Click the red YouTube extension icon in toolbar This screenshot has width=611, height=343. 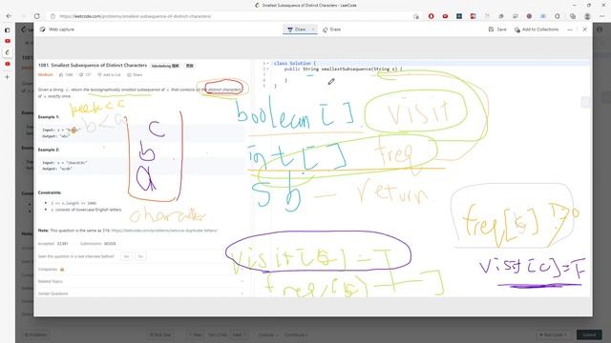click(x=445, y=16)
